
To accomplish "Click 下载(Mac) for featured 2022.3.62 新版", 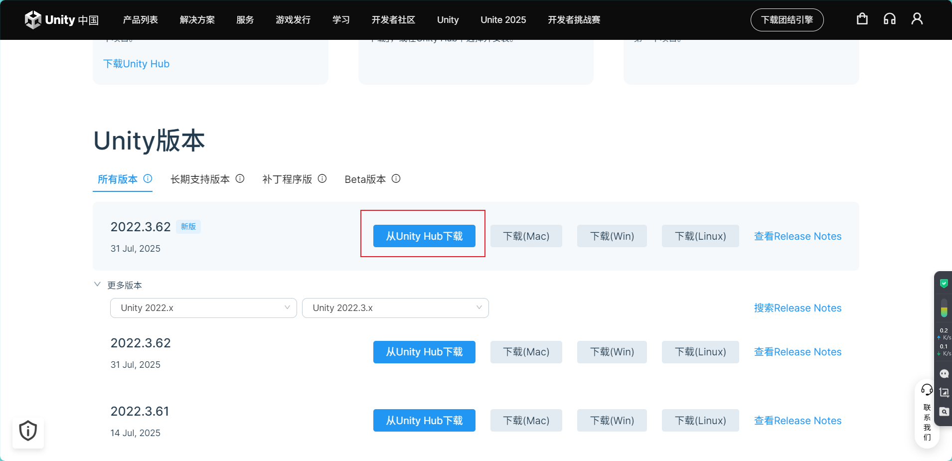I will pos(526,236).
